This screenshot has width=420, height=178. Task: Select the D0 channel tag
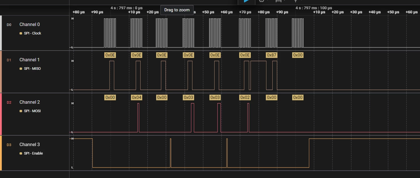point(9,25)
